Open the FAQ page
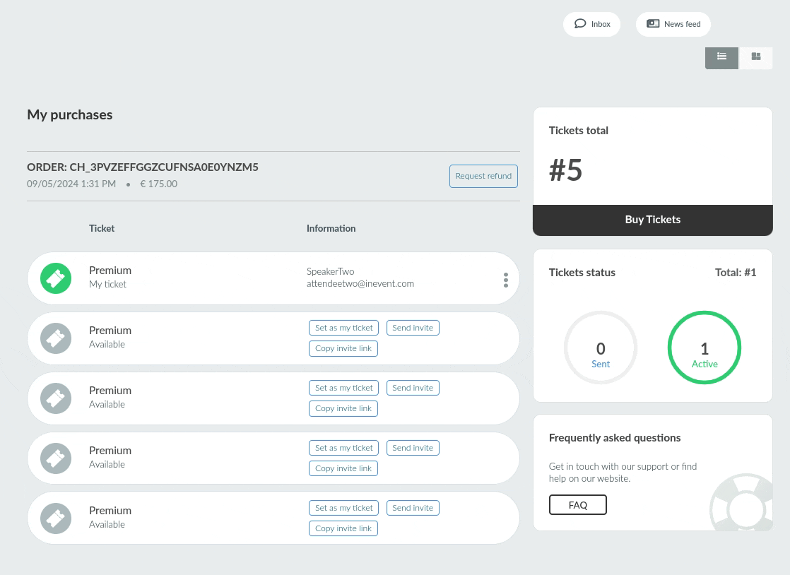 pos(577,505)
